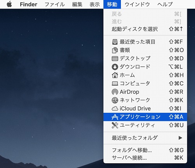This screenshot has width=195, height=168.
Task: Open the Finder menu
Action: (28, 4)
